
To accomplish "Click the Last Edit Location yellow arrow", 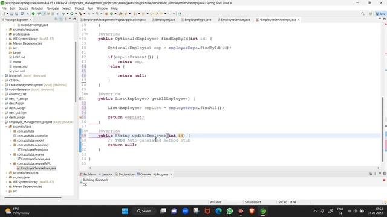I will pos(152,13).
